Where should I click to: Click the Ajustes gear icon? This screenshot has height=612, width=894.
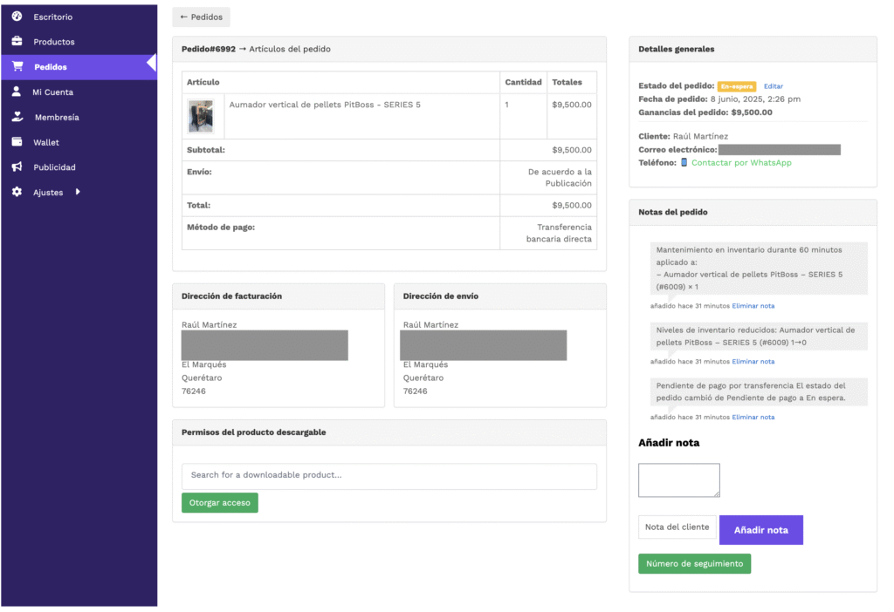pos(17,192)
